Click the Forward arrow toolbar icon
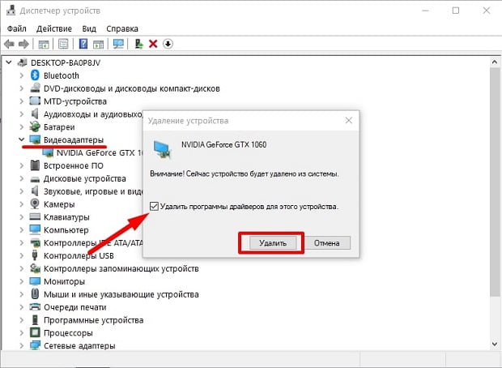502x368 pixels. tap(23, 44)
